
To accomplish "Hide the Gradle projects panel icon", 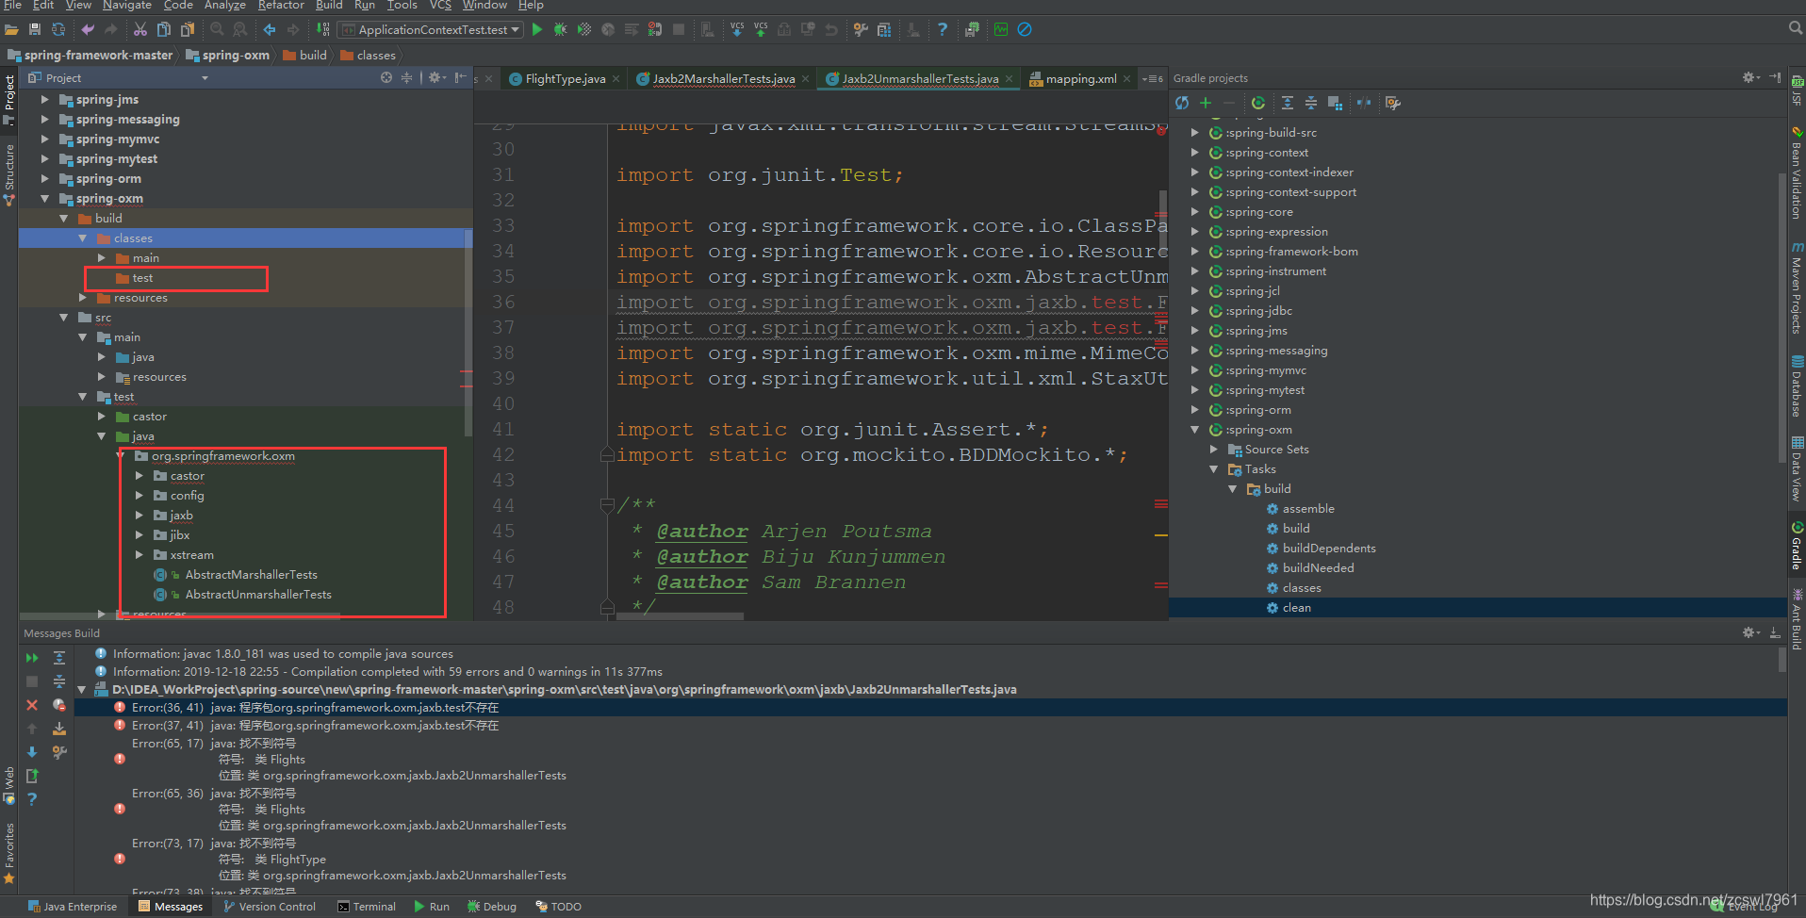I will (x=1775, y=77).
